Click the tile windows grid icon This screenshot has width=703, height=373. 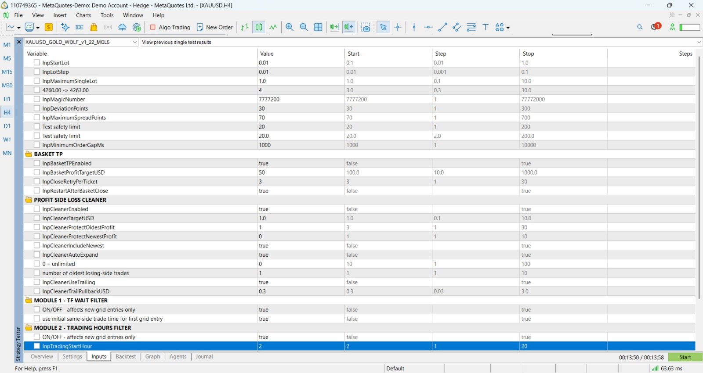(319, 27)
